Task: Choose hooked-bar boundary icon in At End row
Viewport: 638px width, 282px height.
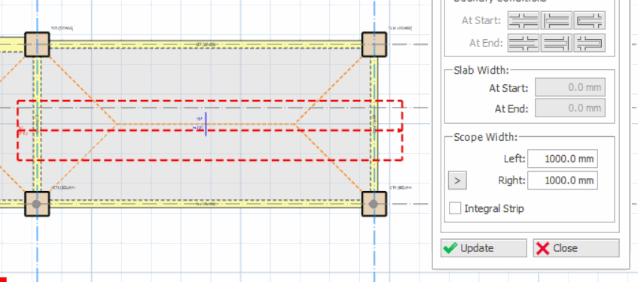Action: pos(589,43)
